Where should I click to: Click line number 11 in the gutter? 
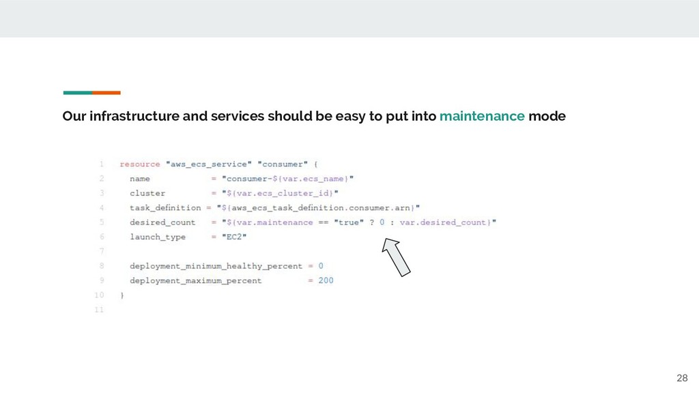click(x=99, y=310)
